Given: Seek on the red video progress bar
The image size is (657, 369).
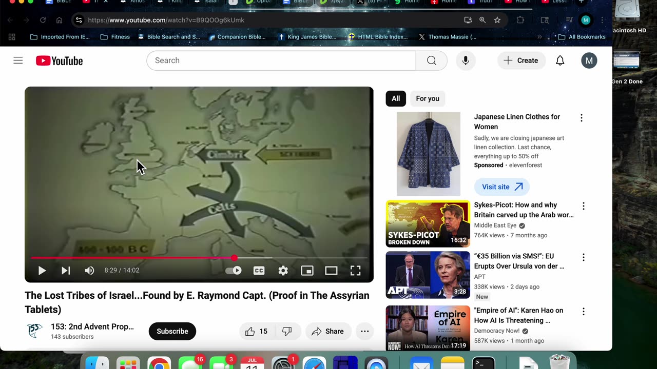Looking at the screenshot, I should coord(199,258).
